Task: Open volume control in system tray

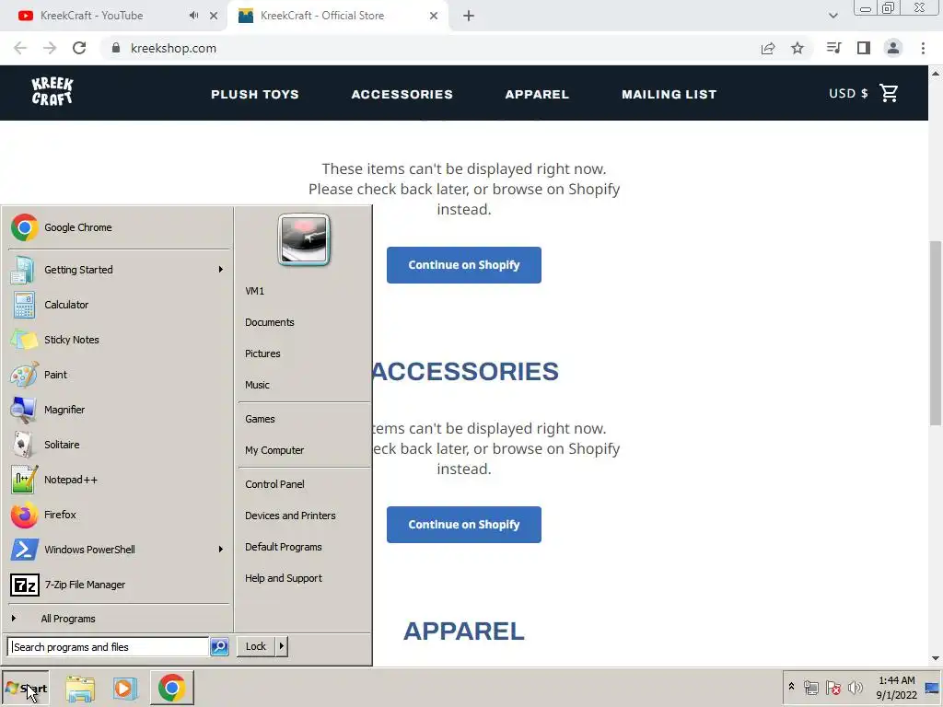Action: tap(855, 687)
